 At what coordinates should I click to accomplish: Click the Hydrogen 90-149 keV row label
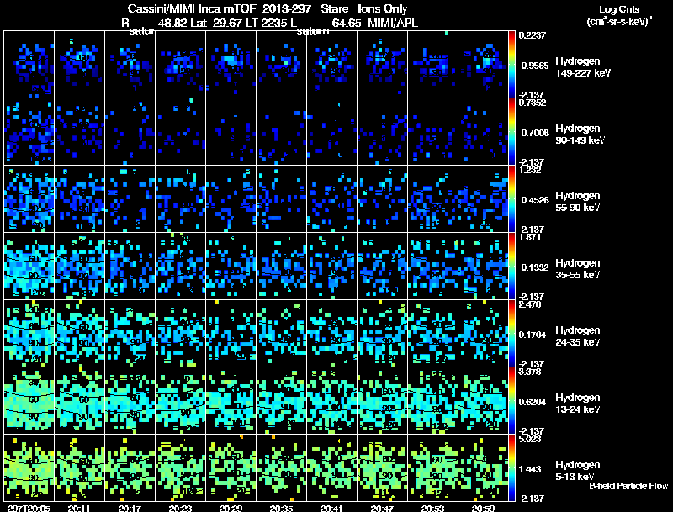pos(581,134)
